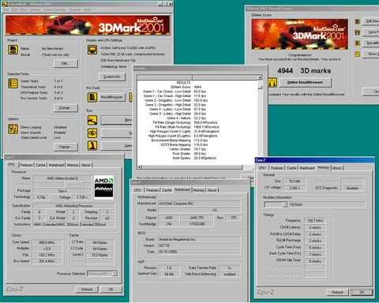Click the Project icon in the 3DMark2001 window

point(13,50)
